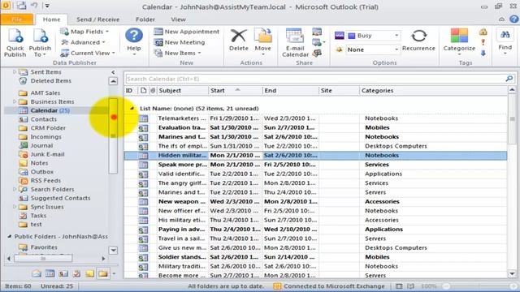Click the Save icon in title bar
Viewport: 520px width, 292px height.
22,6
